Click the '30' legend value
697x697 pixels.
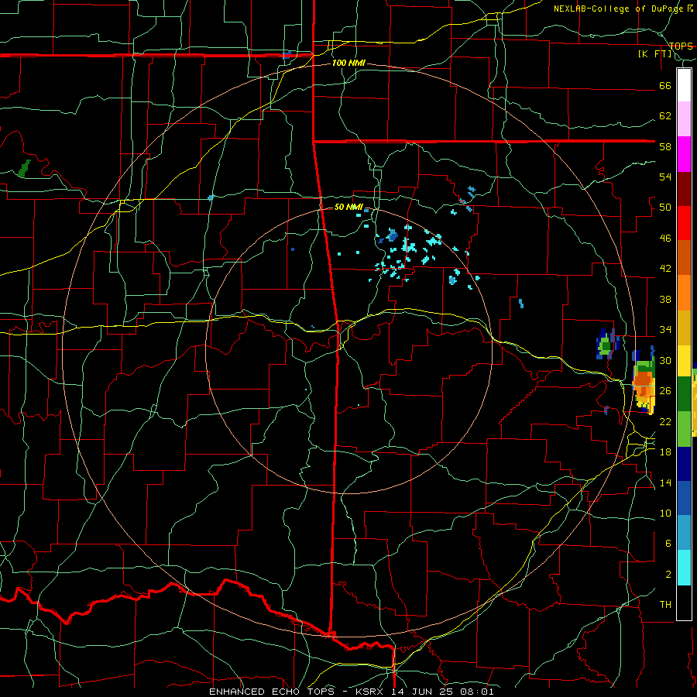click(665, 360)
